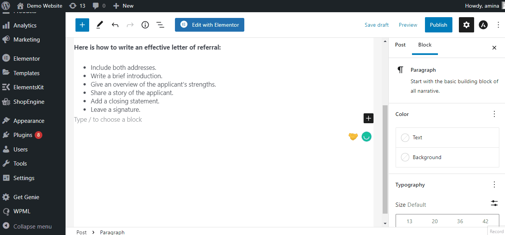Click the black add block button
Image resolution: width=505 pixels, height=235 pixels.
(x=368, y=118)
